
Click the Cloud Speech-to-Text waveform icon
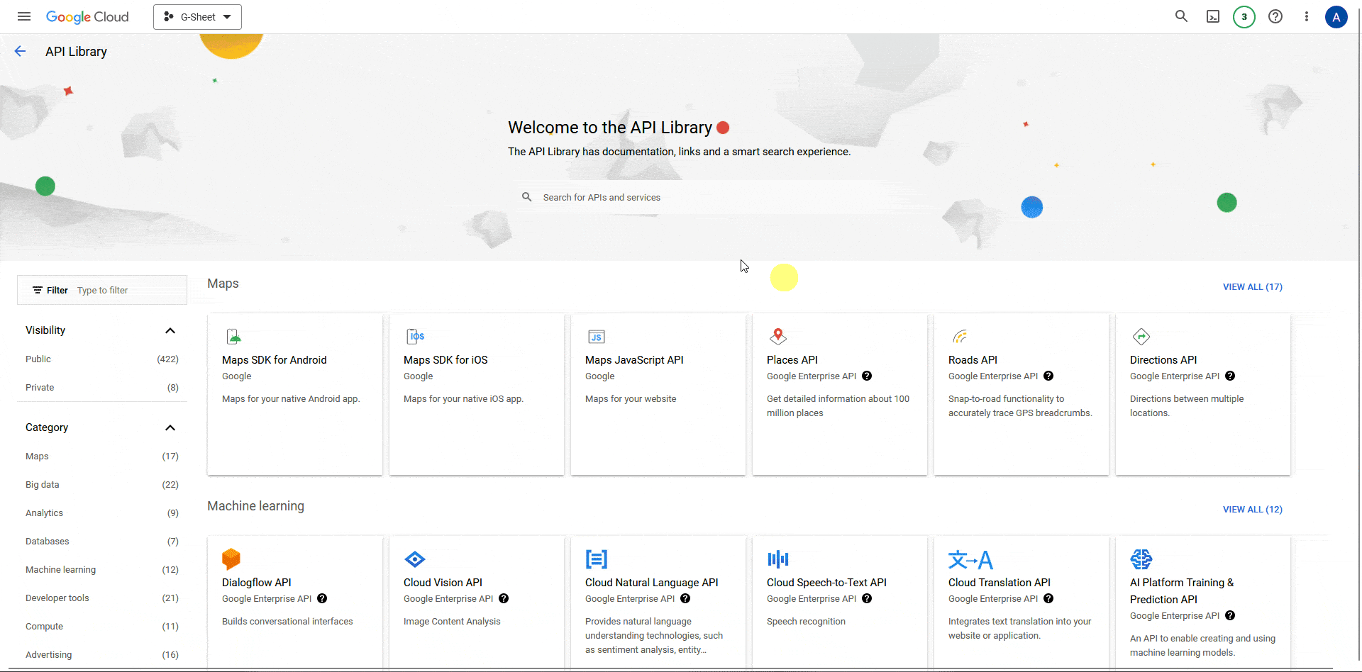[x=777, y=559]
